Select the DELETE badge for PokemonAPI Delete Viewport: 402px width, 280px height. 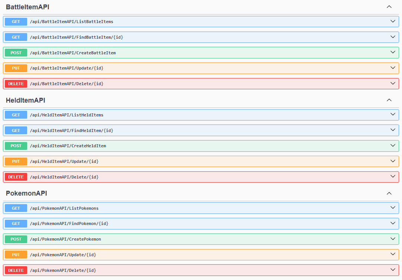click(x=15, y=270)
